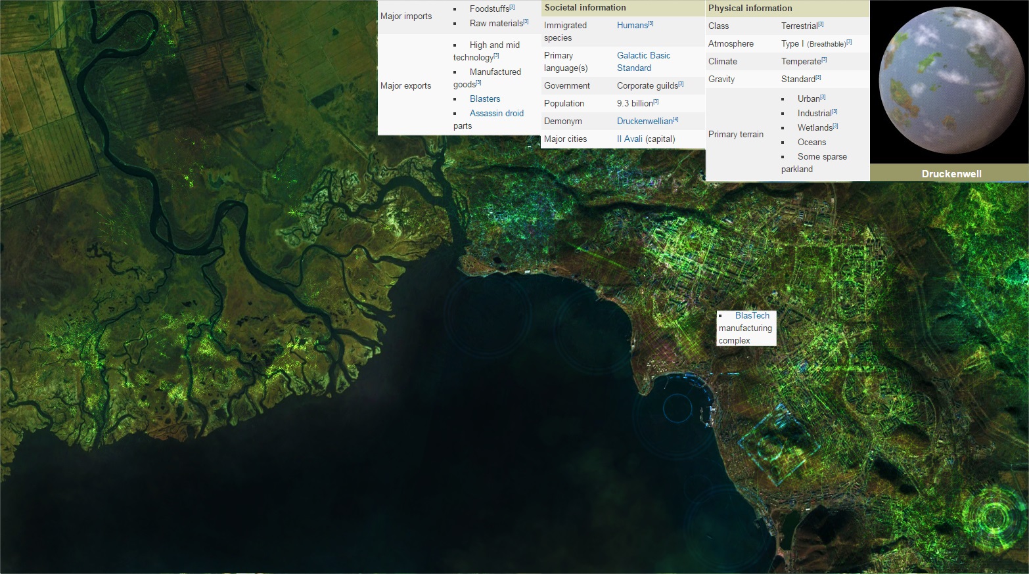Image resolution: width=1029 pixels, height=574 pixels.
Task: Open the citation next to Terrestrial
Action: click(x=821, y=24)
